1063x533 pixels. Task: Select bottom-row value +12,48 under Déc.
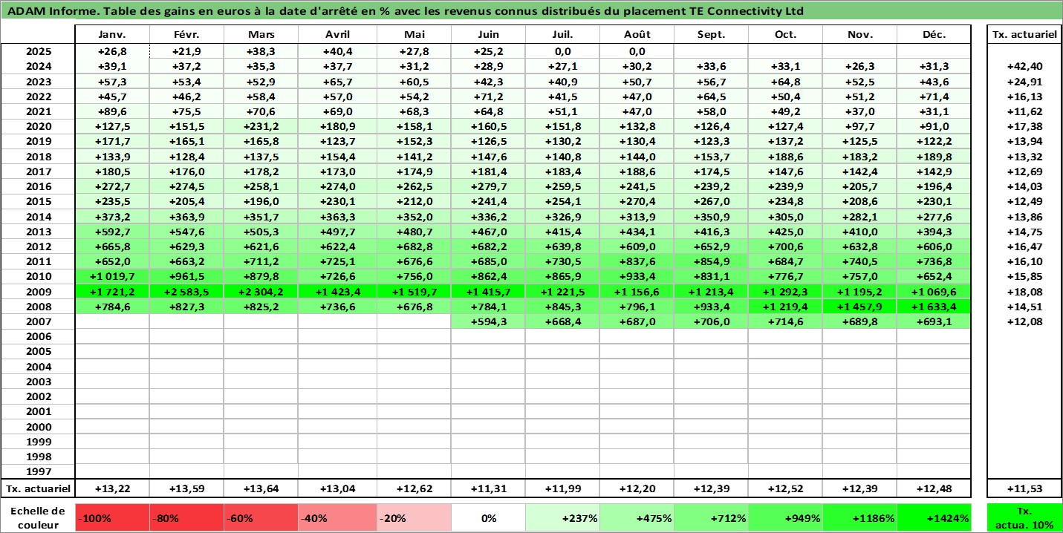(934, 488)
